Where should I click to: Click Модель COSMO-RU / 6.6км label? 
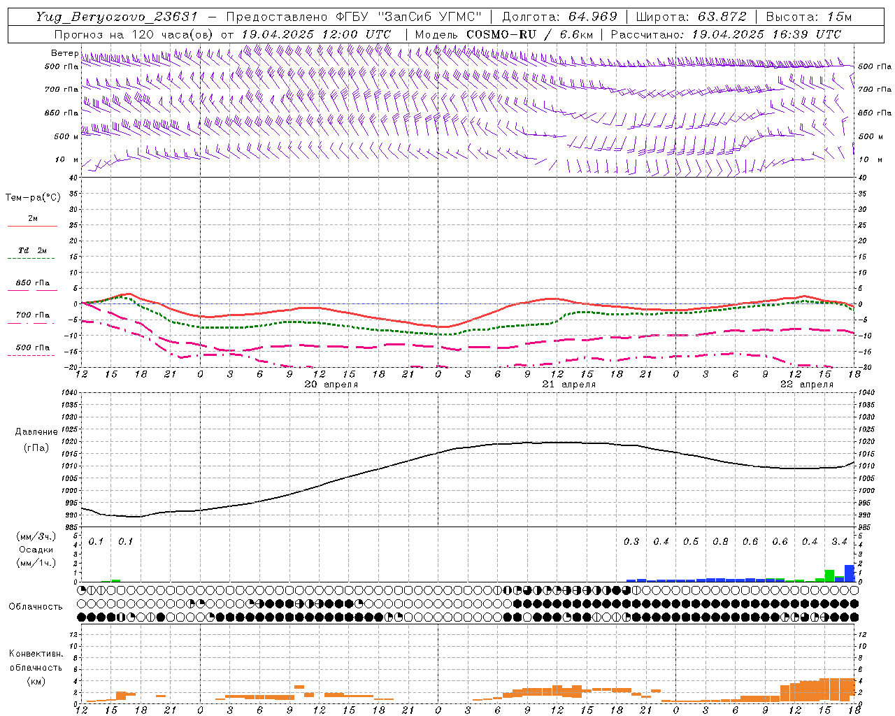pyautogui.click(x=504, y=34)
